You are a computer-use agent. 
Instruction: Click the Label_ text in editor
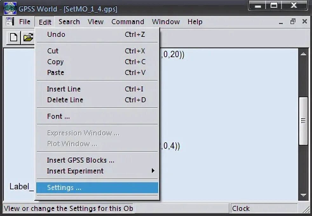(22, 186)
